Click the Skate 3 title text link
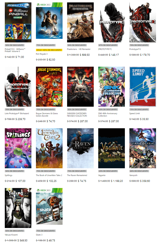This screenshot has height=244, width=168. click(39, 235)
